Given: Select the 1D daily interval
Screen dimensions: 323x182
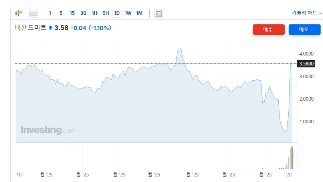Looking at the screenshot, I should point(117,13).
